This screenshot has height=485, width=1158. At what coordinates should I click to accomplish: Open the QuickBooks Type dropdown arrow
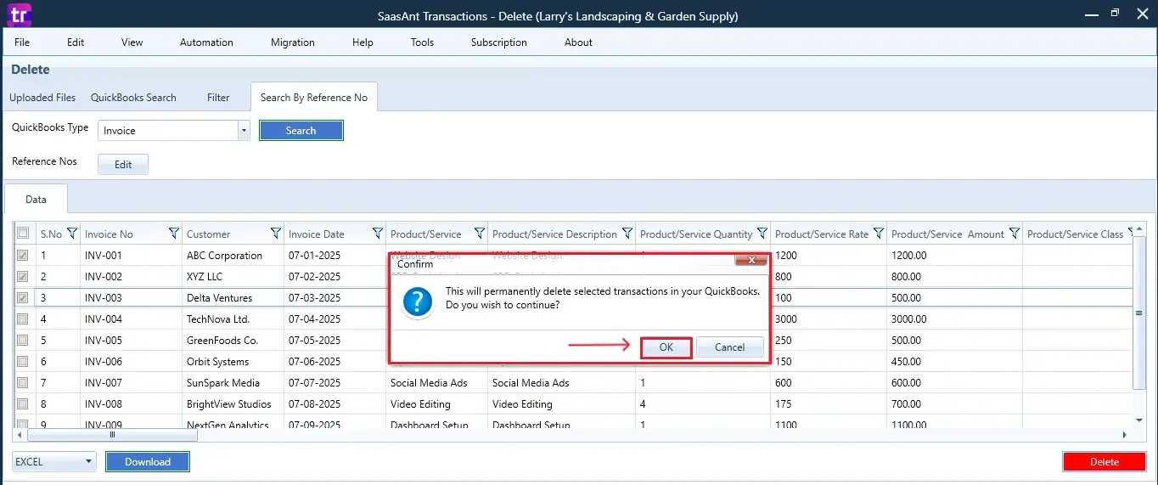244,130
